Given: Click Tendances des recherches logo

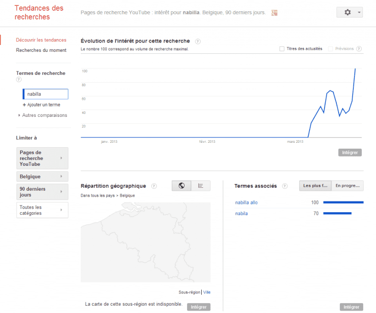Looking at the screenshot, I should (39, 12).
